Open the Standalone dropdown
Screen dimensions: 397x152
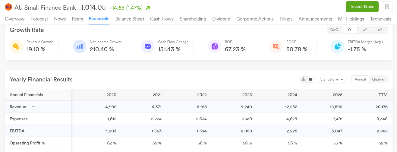pos(332,79)
